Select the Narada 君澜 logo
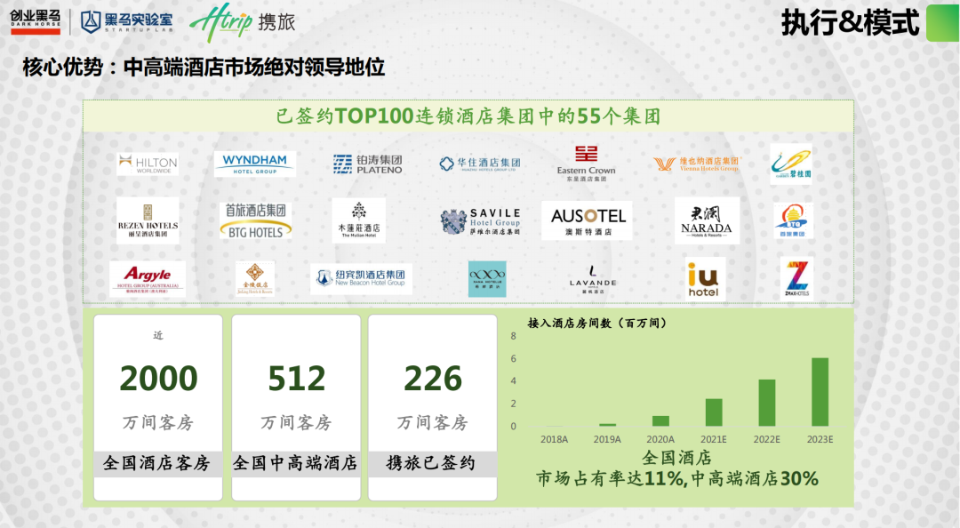 (x=707, y=220)
